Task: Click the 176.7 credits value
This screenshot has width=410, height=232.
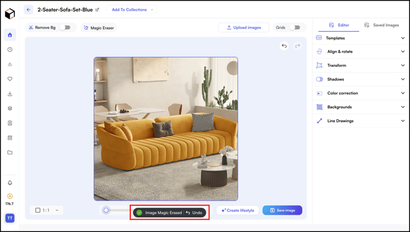Action: [9, 204]
